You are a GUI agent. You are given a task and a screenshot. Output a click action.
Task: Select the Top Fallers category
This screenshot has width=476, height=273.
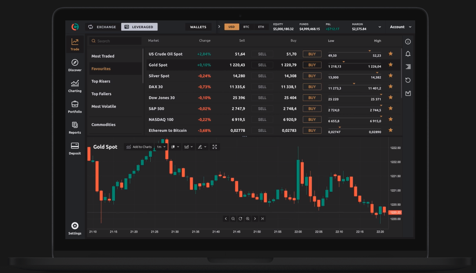point(116,94)
